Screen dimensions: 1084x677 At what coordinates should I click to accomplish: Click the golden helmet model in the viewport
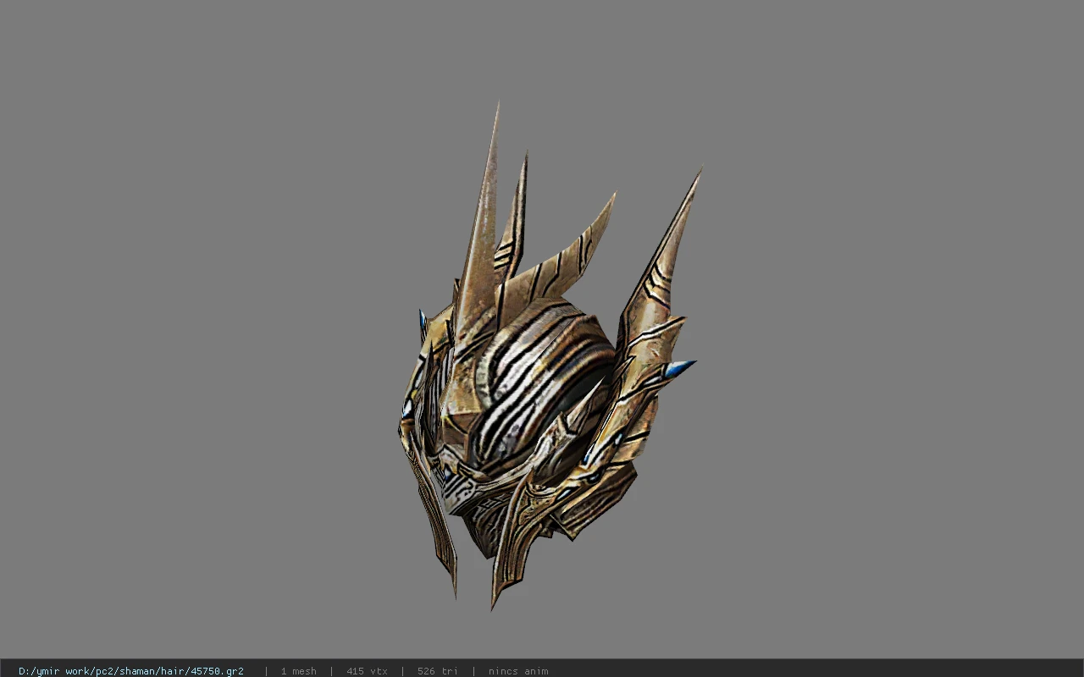click(x=550, y=355)
